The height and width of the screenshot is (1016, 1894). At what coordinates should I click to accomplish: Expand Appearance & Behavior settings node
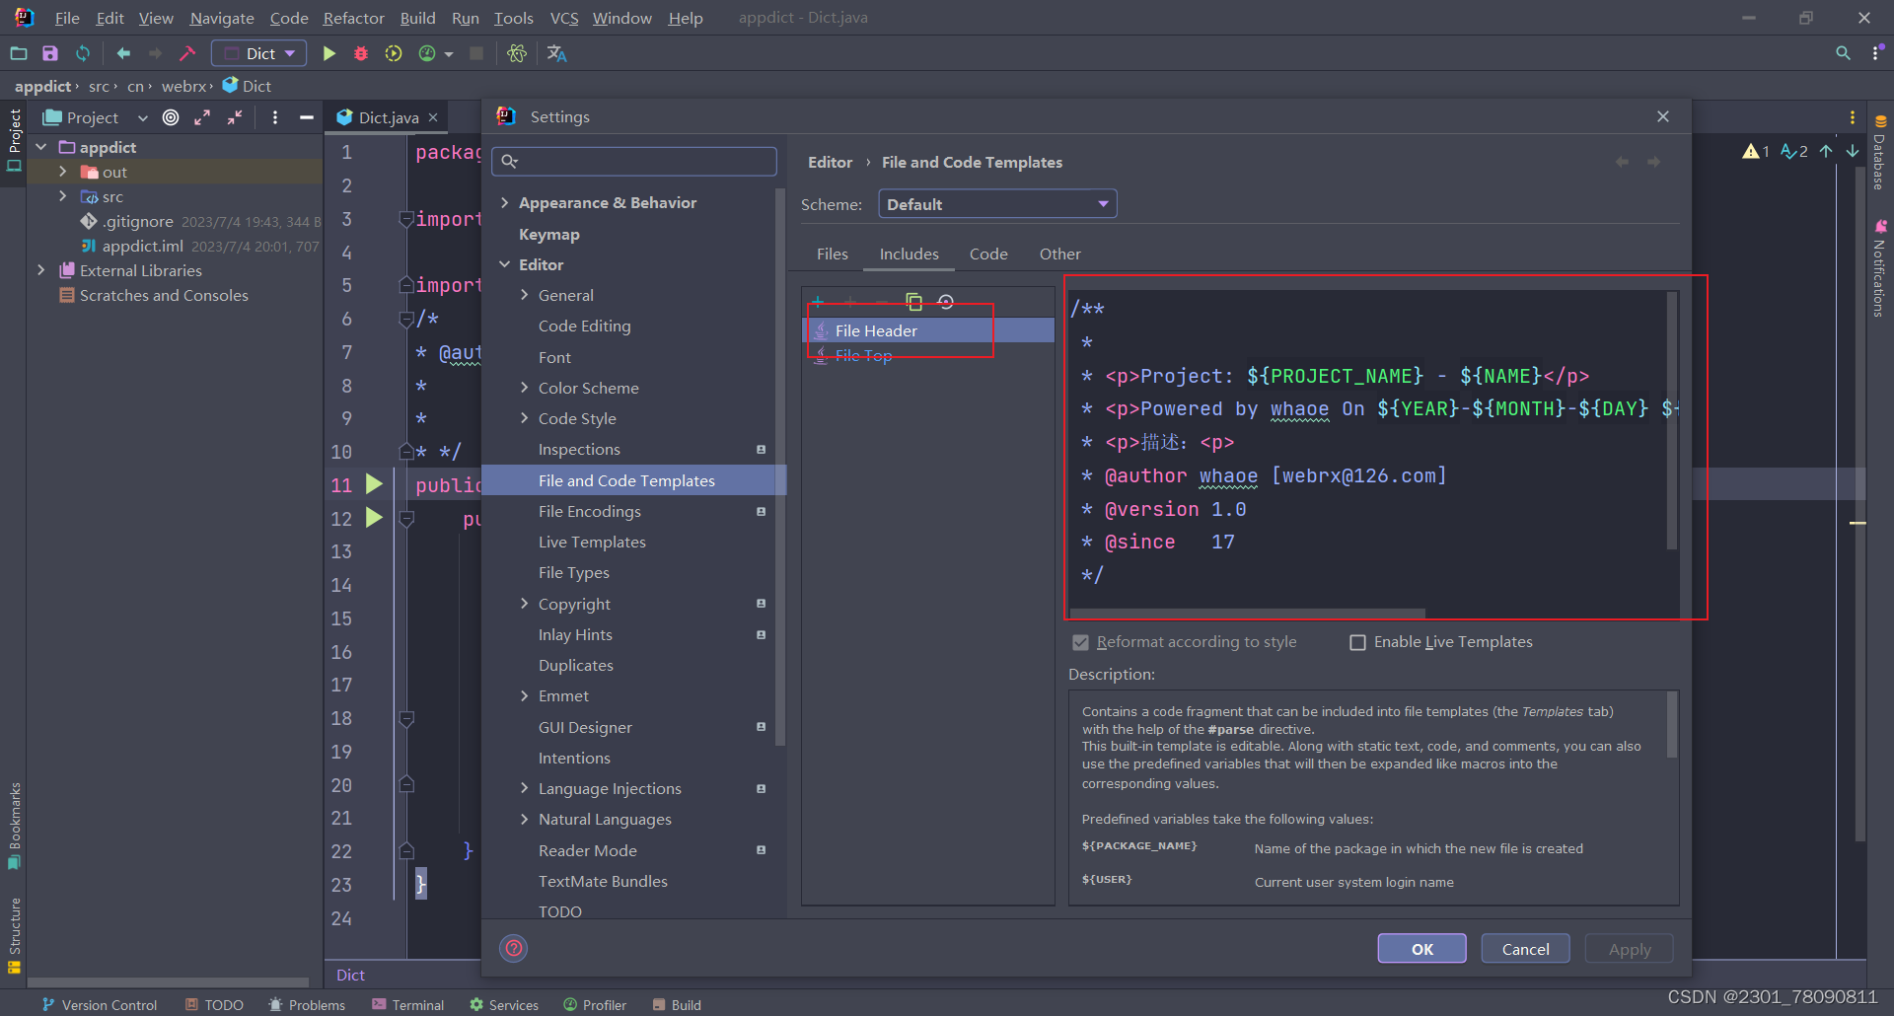click(505, 202)
